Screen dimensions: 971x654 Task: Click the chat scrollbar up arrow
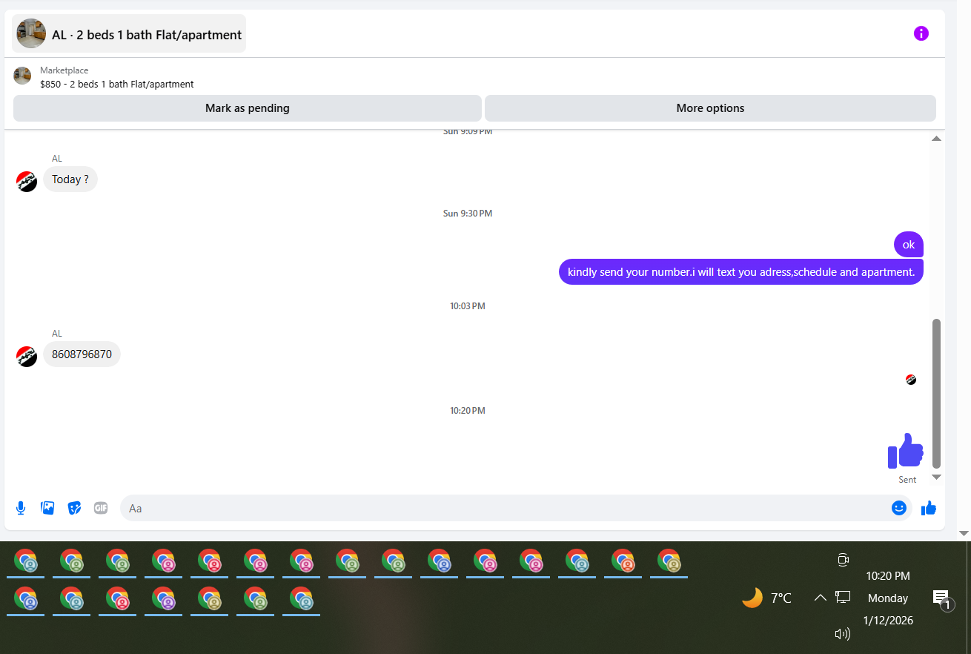point(936,139)
